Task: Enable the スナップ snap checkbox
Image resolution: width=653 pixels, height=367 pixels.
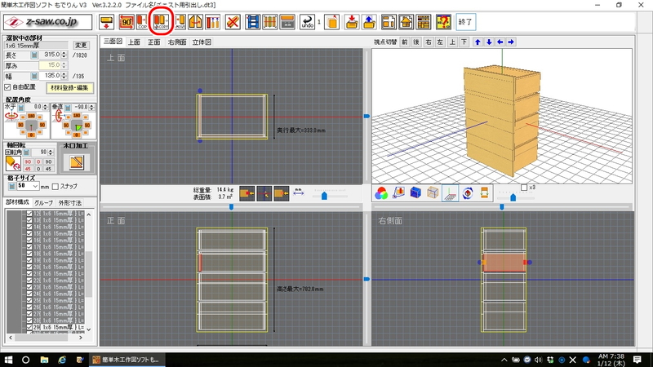Action: tap(55, 186)
